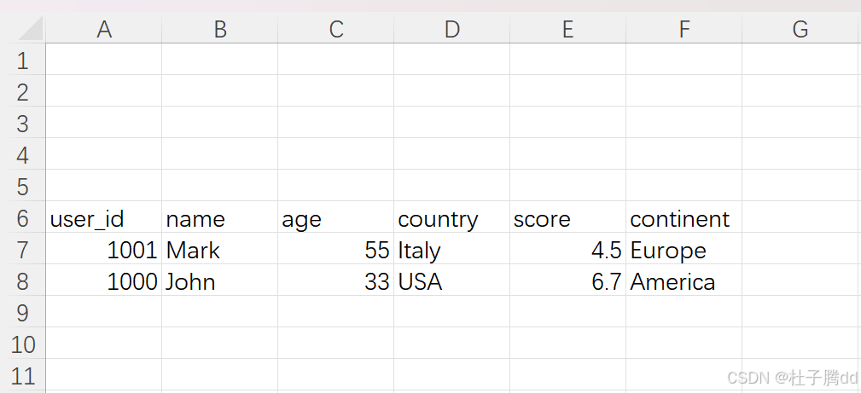Viewport: 861px width, 393px height.
Task: Select column A header
Action: pos(104,28)
